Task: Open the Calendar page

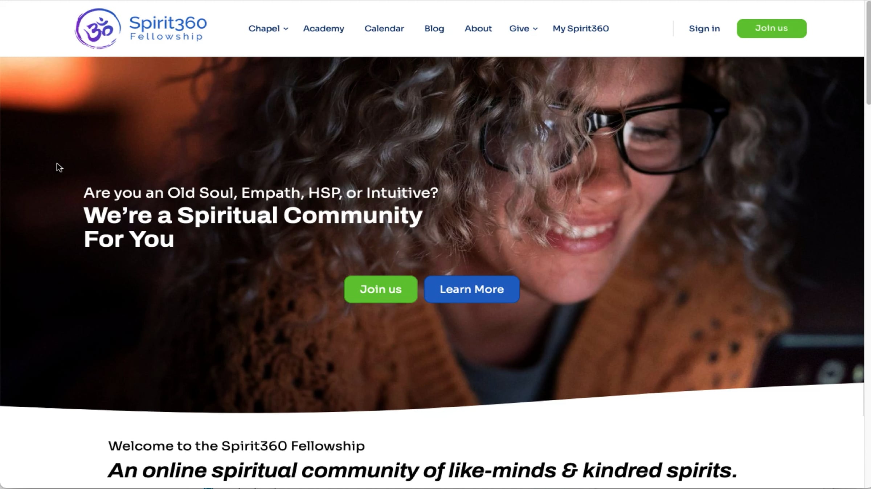Action: click(384, 28)
